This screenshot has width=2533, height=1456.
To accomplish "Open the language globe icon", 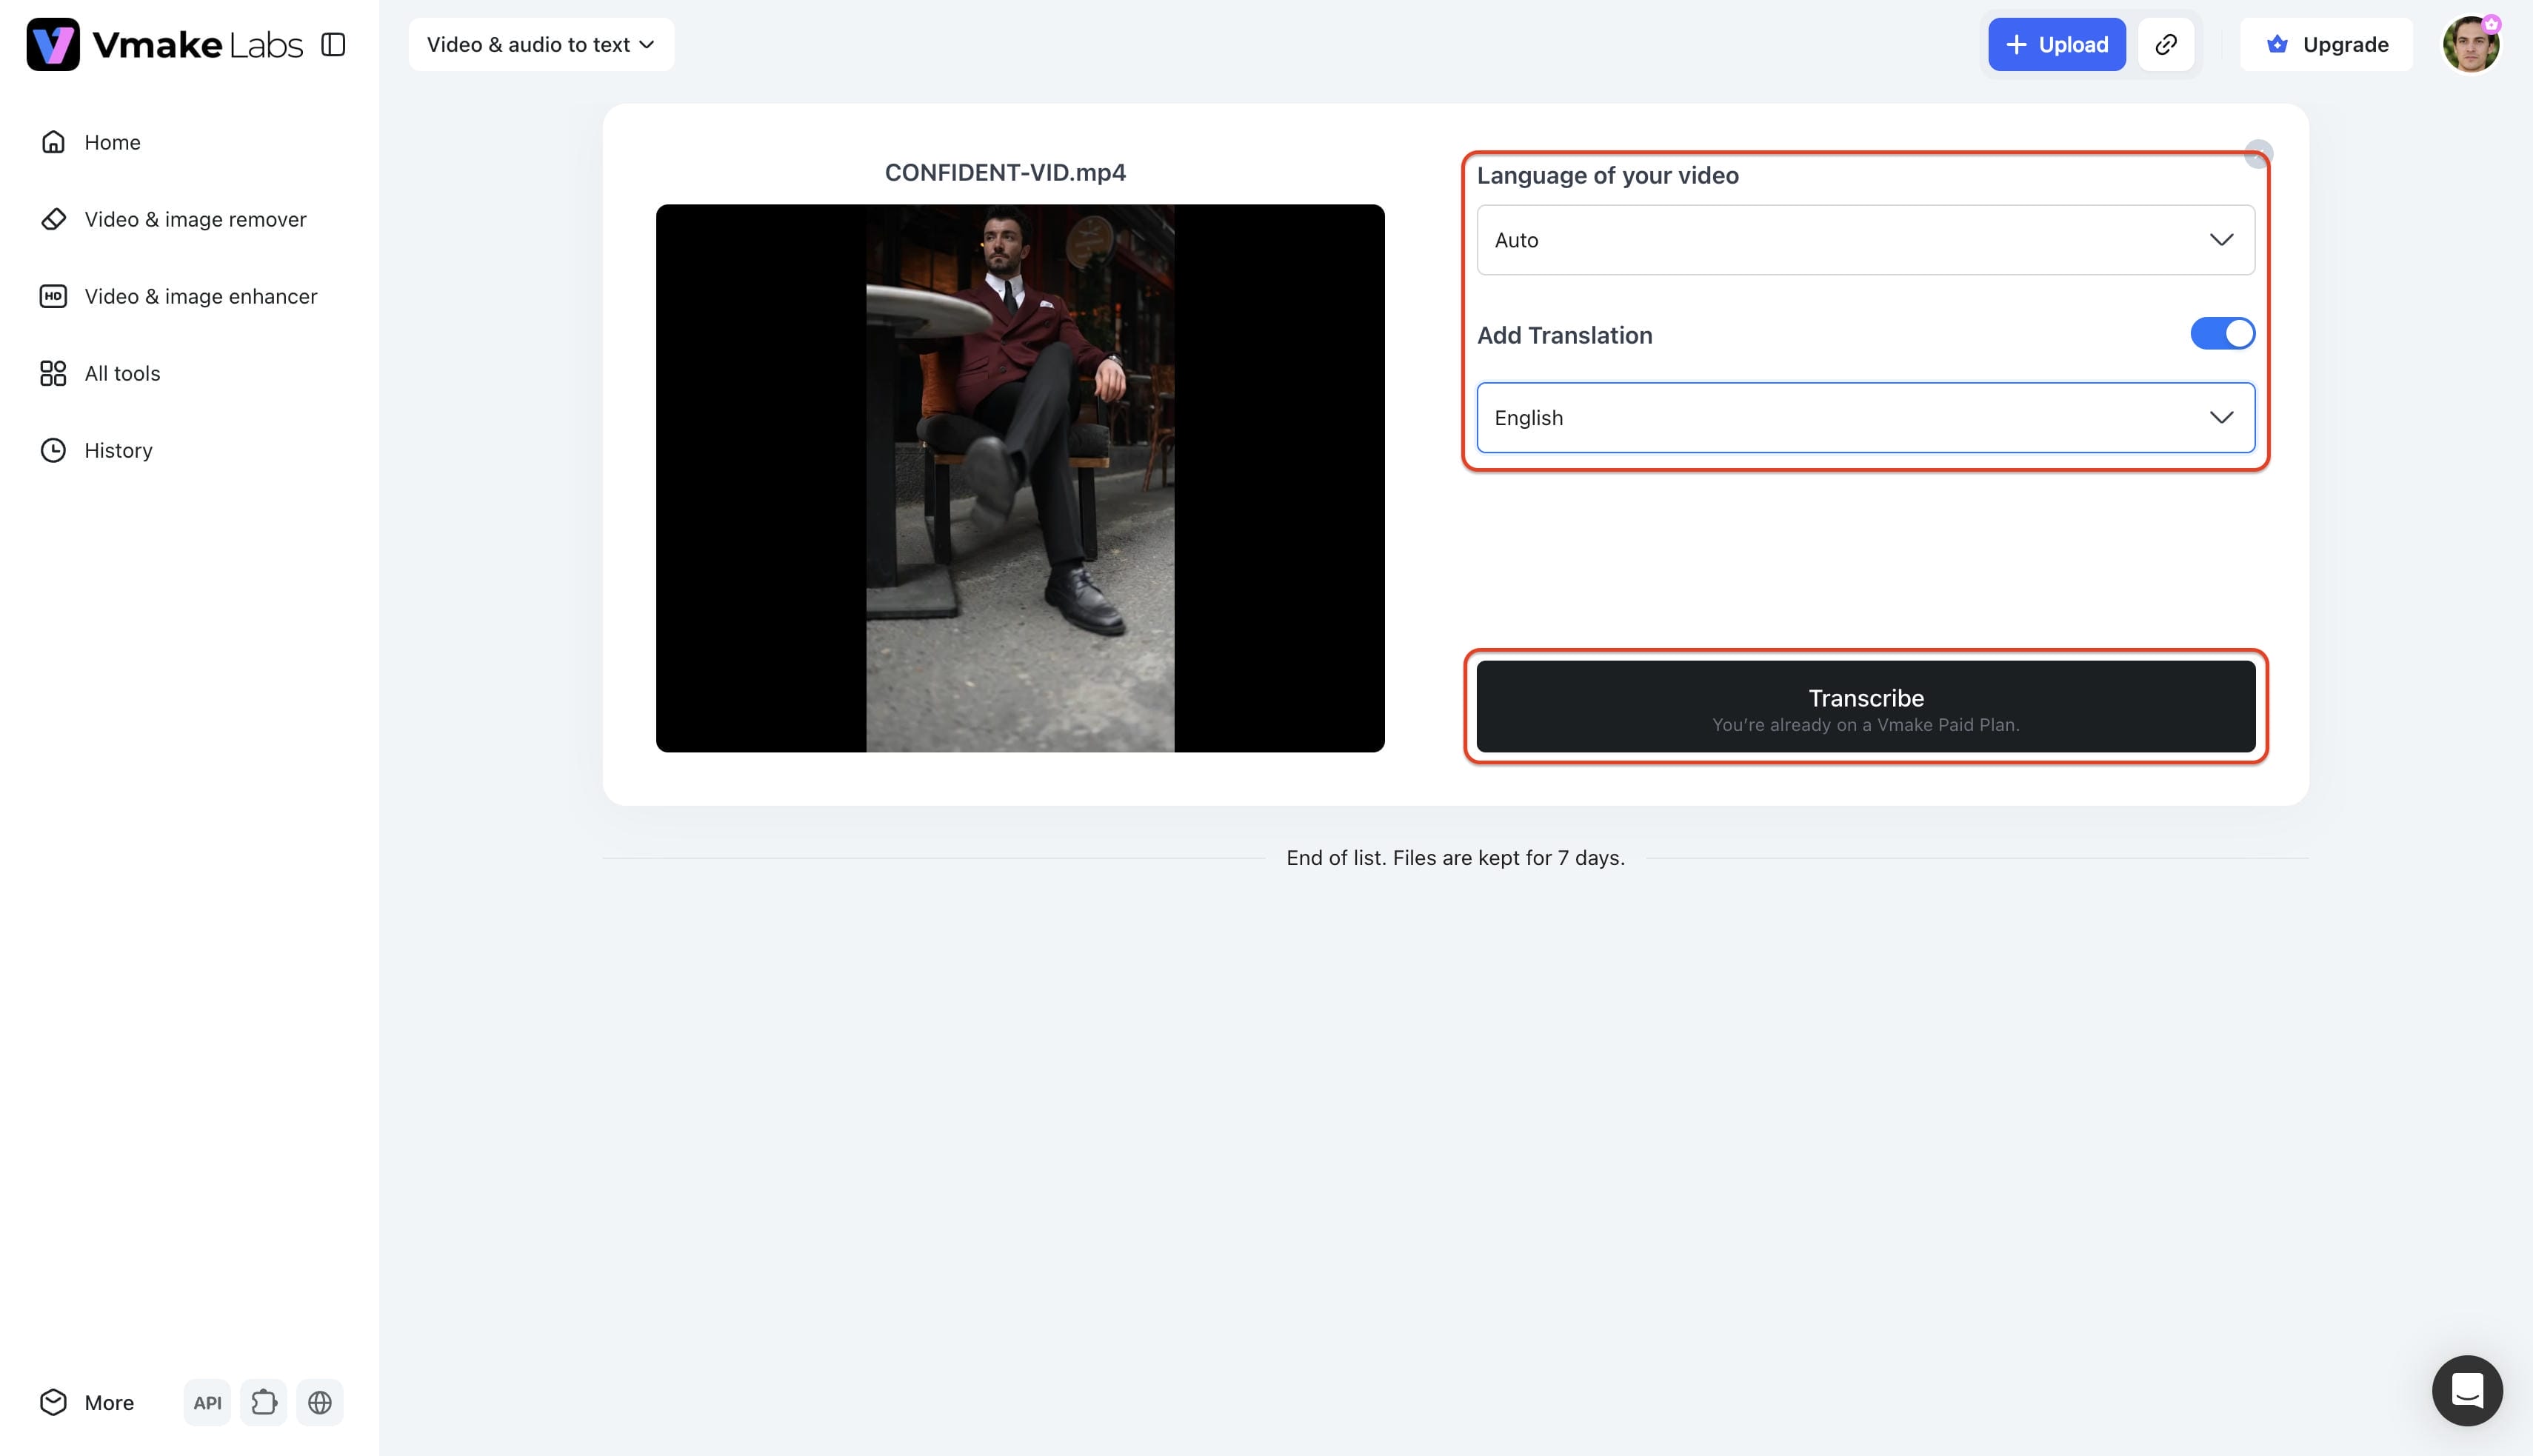I will 320,1402.
